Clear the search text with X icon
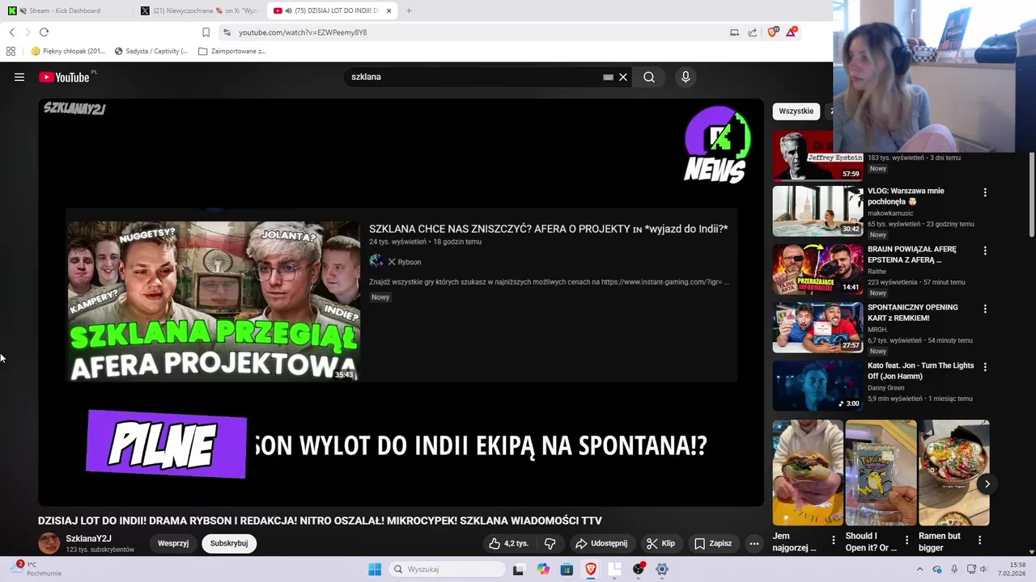The width and height of the screenshot is (1036, 582). click(x=623, y=77)
